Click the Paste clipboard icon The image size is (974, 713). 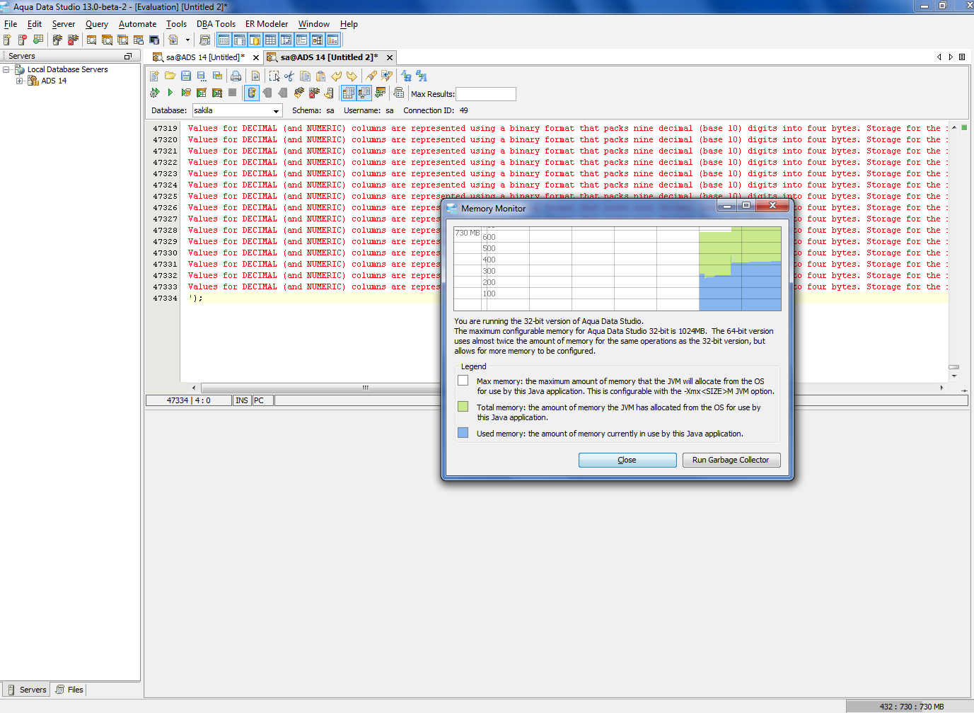320,76
